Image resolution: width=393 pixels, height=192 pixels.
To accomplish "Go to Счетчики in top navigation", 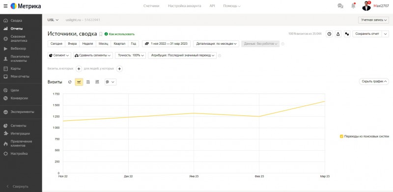I will click(151, 6).
